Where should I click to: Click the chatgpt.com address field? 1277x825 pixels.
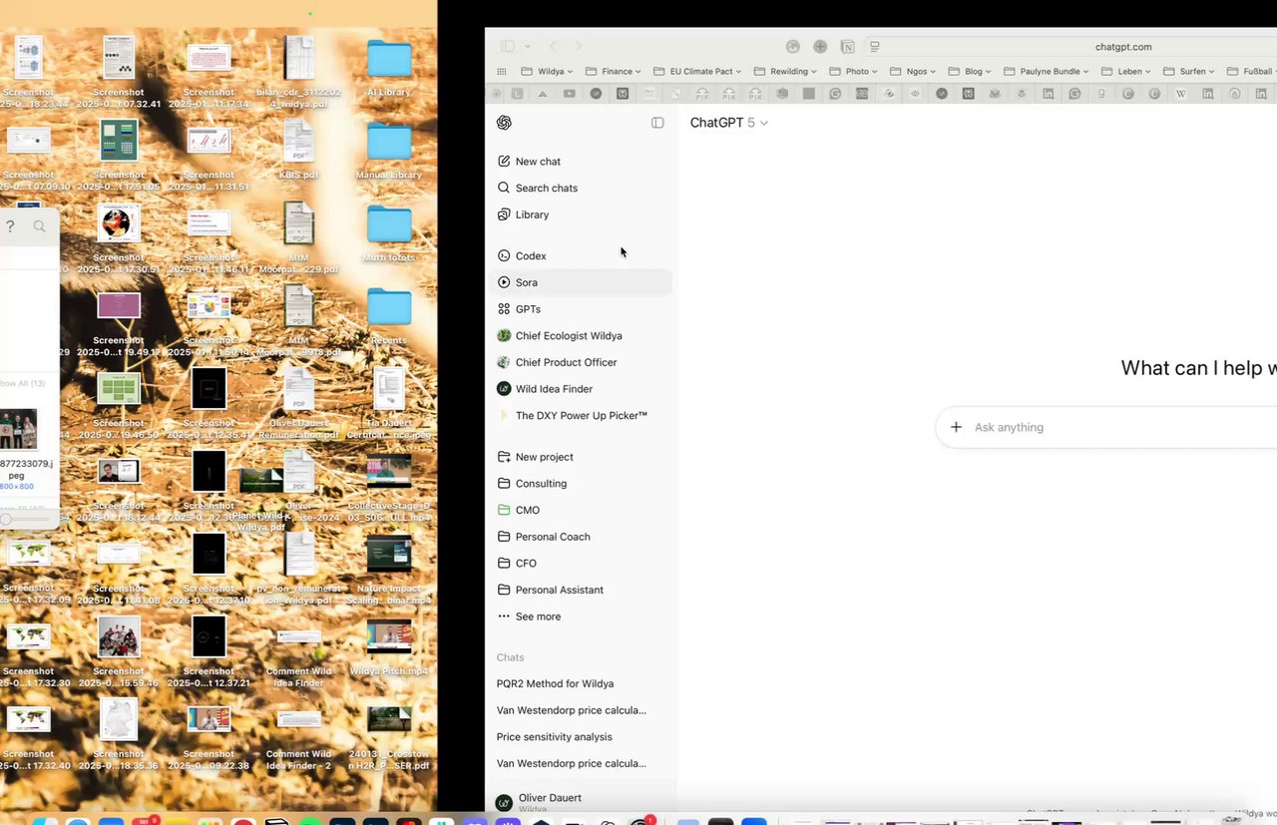1123,47
